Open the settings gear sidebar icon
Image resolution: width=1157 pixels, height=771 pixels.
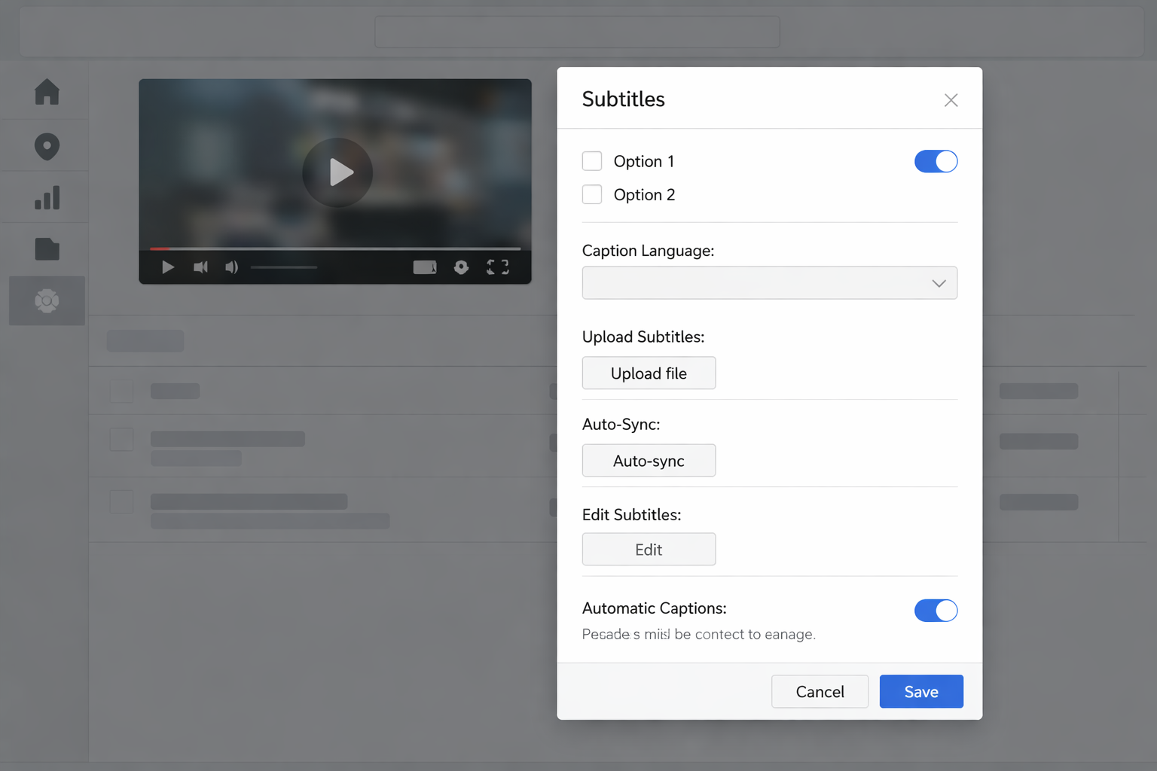pyautogui.click(x=47, y=301)
